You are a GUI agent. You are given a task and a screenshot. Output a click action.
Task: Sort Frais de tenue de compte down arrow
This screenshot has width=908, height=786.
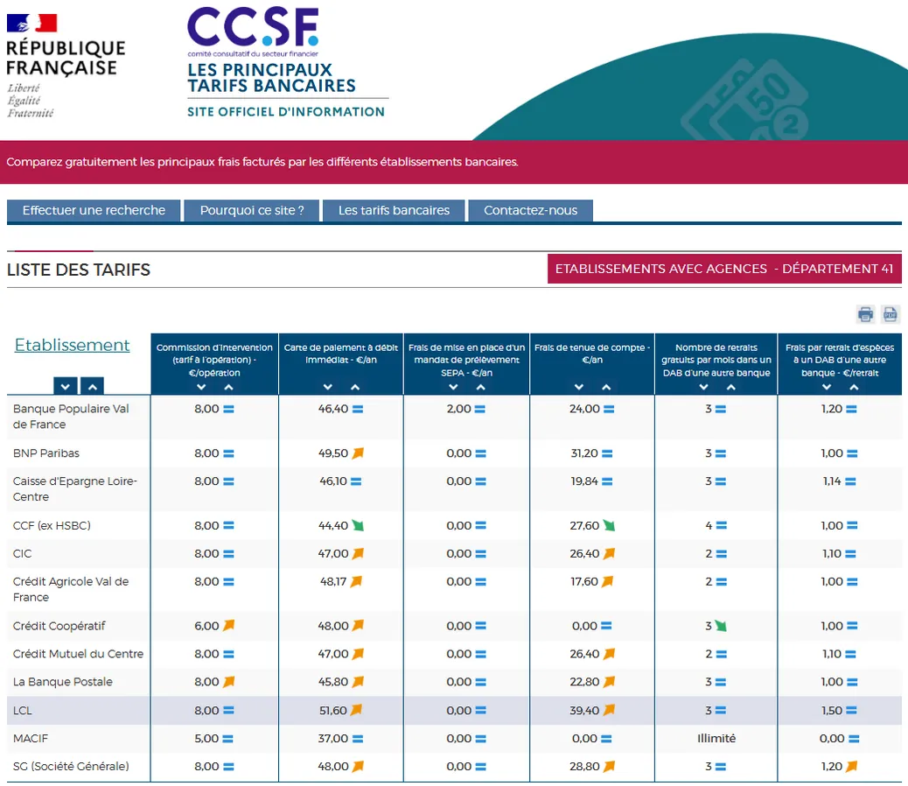(x=579, y=387)
